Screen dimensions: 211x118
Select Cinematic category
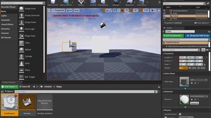6,20
